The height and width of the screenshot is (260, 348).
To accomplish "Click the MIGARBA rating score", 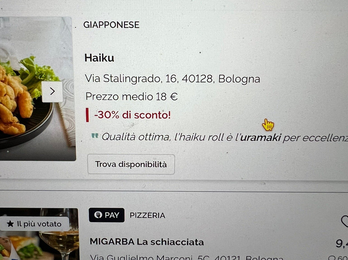I will (x=342, y=243).
